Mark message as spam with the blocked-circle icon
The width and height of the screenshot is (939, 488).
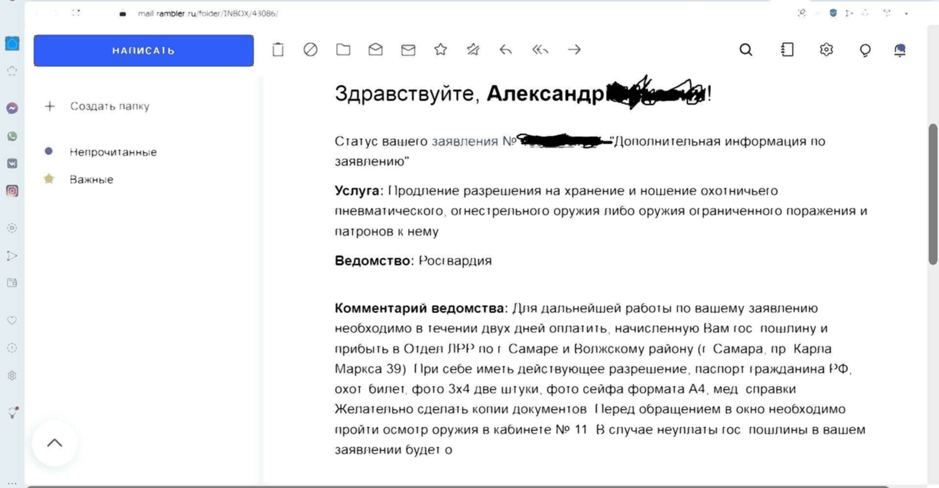[311, 49]
